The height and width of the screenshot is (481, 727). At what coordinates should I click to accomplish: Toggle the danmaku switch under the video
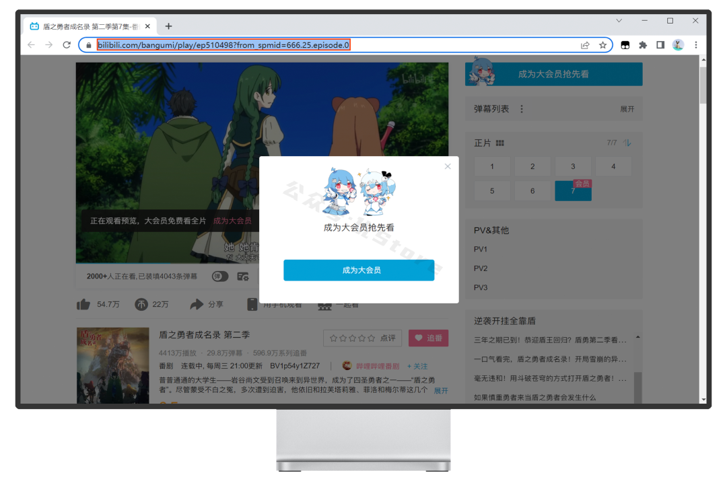coord(219,276)
